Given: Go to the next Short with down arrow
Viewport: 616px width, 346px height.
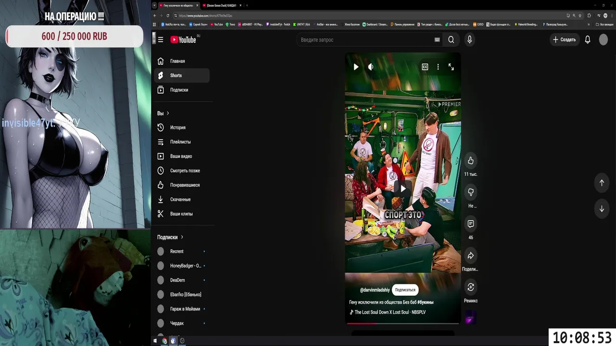Looking at the screenshot, I should pyautogui.click(x=602, y=209).
